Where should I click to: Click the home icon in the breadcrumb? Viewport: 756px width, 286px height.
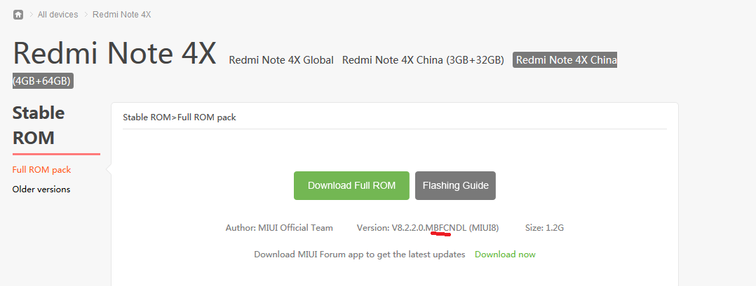click(18, 15)
